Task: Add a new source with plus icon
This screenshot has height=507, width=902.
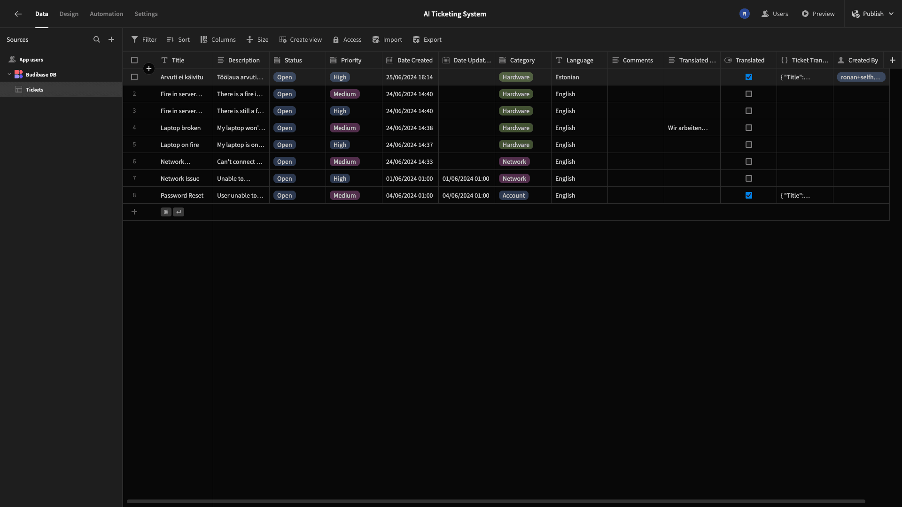Action: (x=111, y=40)
